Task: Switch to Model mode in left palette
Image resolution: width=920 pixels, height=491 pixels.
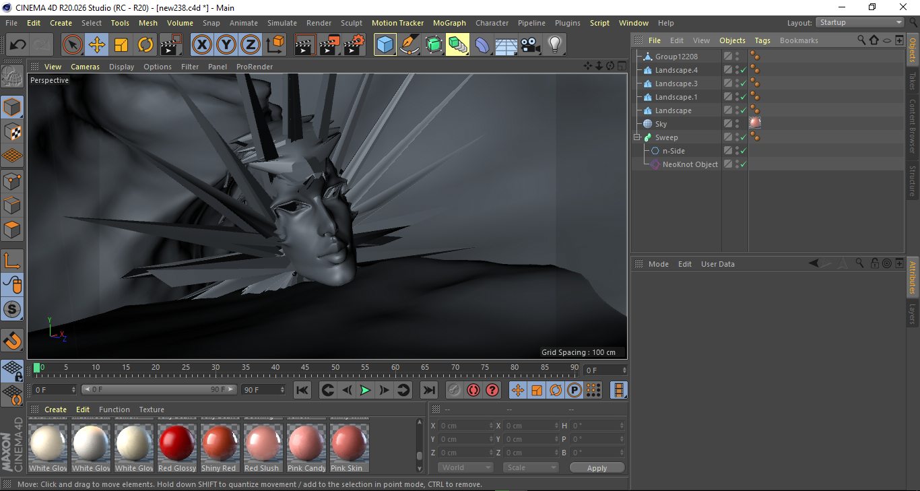Action: [x=12, y=107]
